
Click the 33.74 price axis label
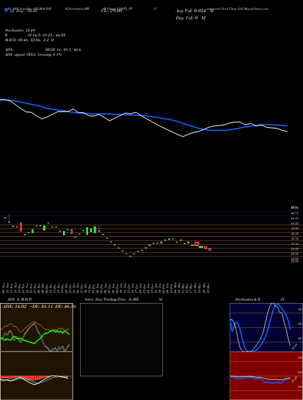[295, 239]
